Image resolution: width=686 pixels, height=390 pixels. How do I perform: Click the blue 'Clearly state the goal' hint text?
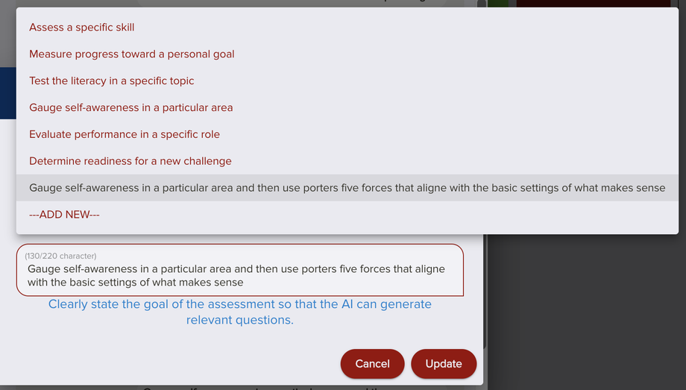point(239,312)
